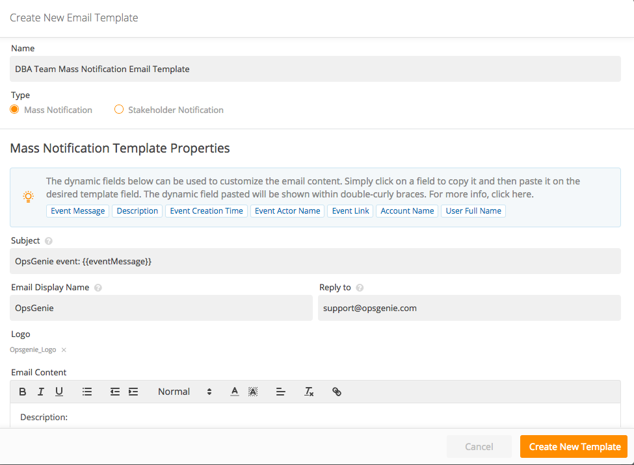Click the Subject input field
Viewport: 634px width, 465px height.
[x=315, y=261]
